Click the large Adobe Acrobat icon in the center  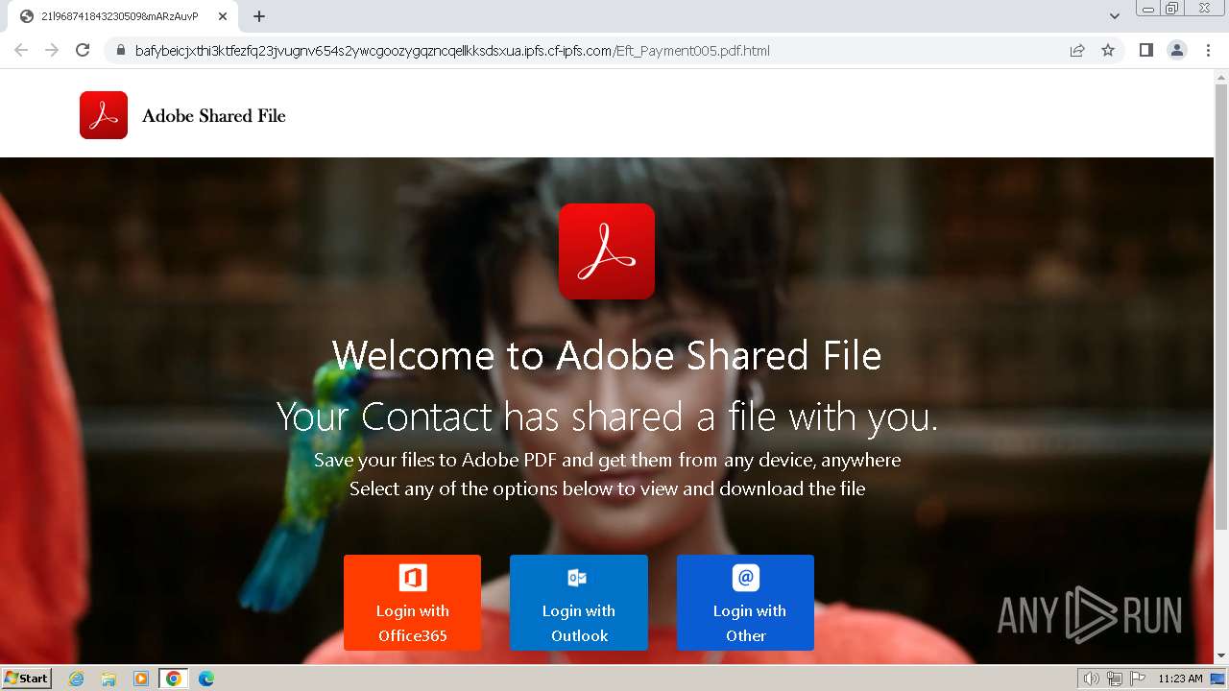tap(607, 251)
